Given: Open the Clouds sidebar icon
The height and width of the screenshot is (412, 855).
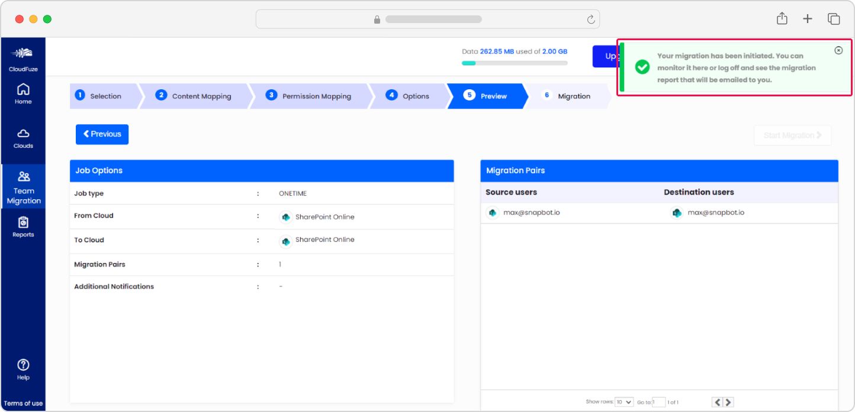Looking at the screenshot, I should coord(23,134).
